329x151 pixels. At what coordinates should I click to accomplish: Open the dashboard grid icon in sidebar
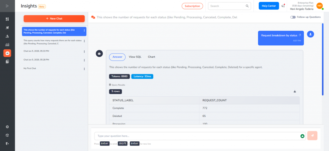[x=7, y=19]
